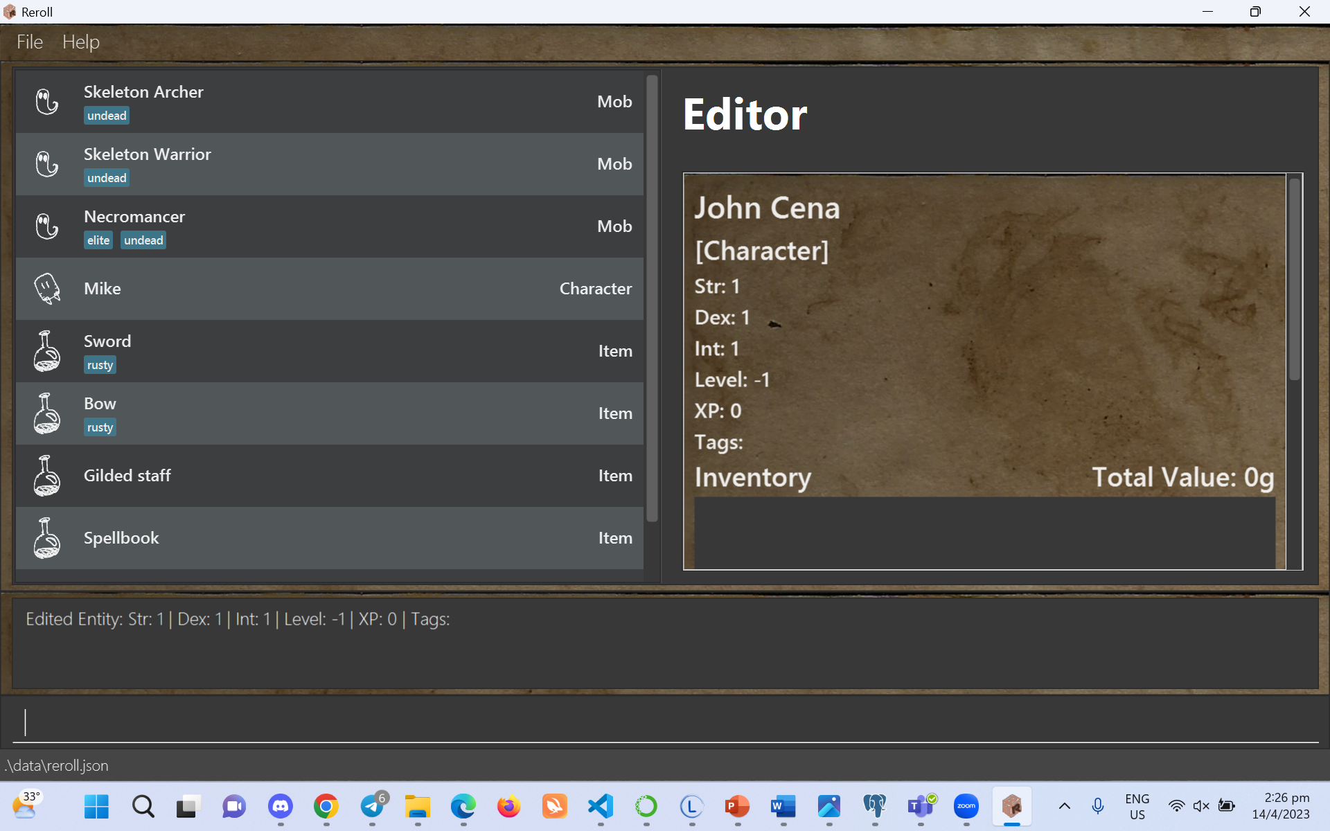
Task: Click the Skeleton Archer mob icon
Action: pyautogui.click(x=47, y=102)
